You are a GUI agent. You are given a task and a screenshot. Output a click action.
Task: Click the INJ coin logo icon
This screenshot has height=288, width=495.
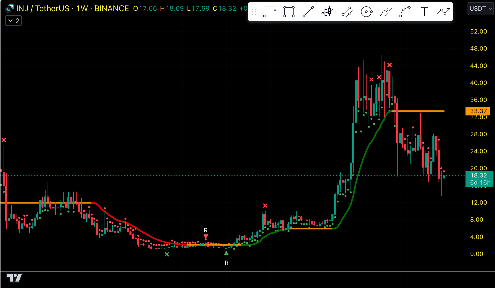(x=9, y=8)
